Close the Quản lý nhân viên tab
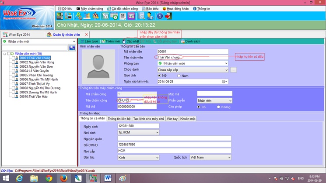 (x=87, y=35)
